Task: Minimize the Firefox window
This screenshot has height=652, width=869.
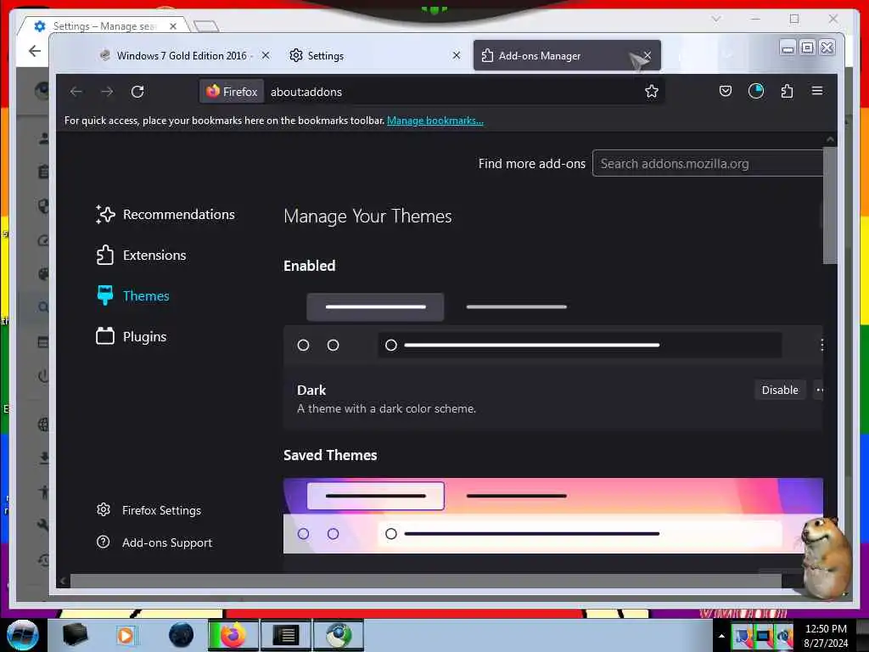Action: click(x=788, y=48)
